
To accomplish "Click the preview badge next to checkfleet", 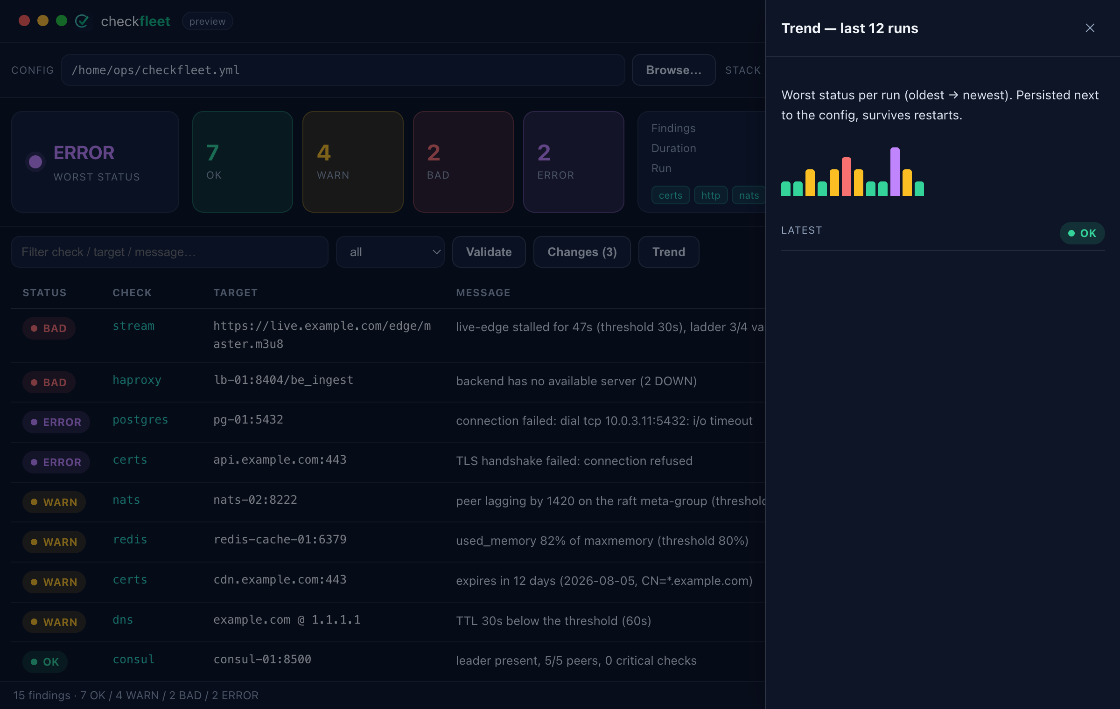I will [207, 21].
